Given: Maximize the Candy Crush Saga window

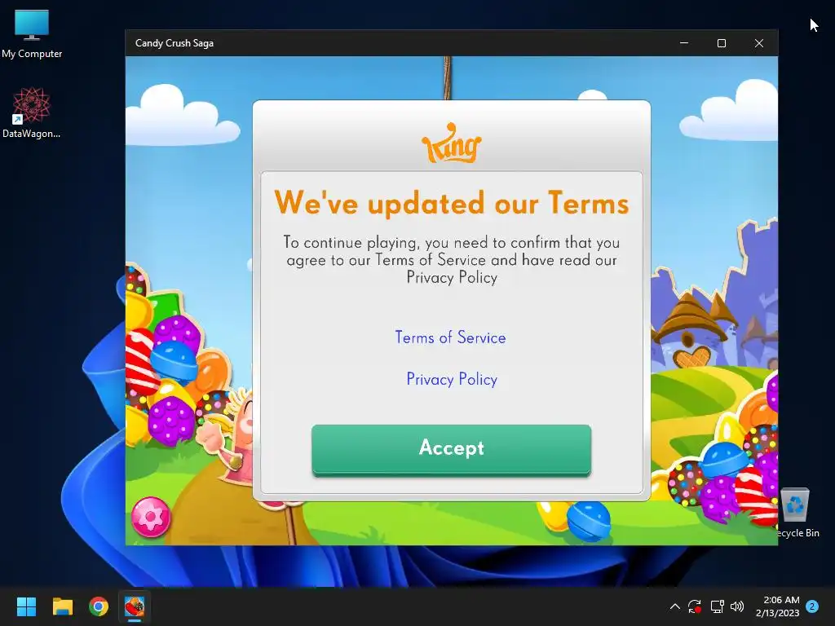Looking at the screenshot, I should (x=722, y=43).
